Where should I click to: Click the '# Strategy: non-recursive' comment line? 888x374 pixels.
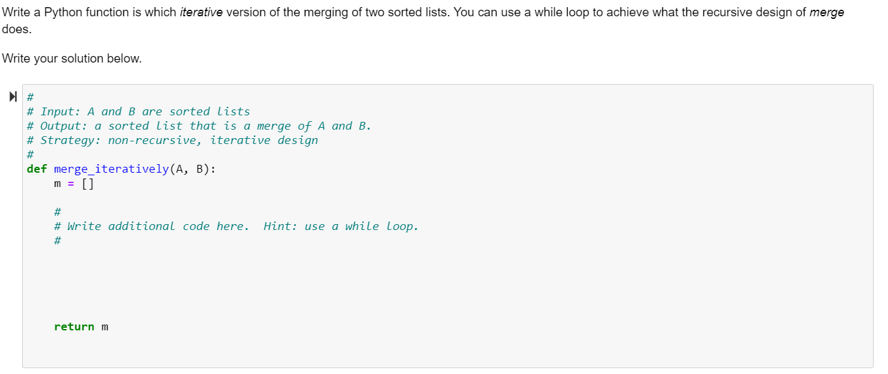coord(172,140)
